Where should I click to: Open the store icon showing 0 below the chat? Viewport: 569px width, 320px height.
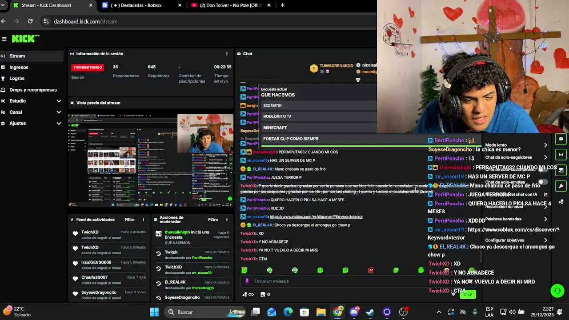coord(265,294)
